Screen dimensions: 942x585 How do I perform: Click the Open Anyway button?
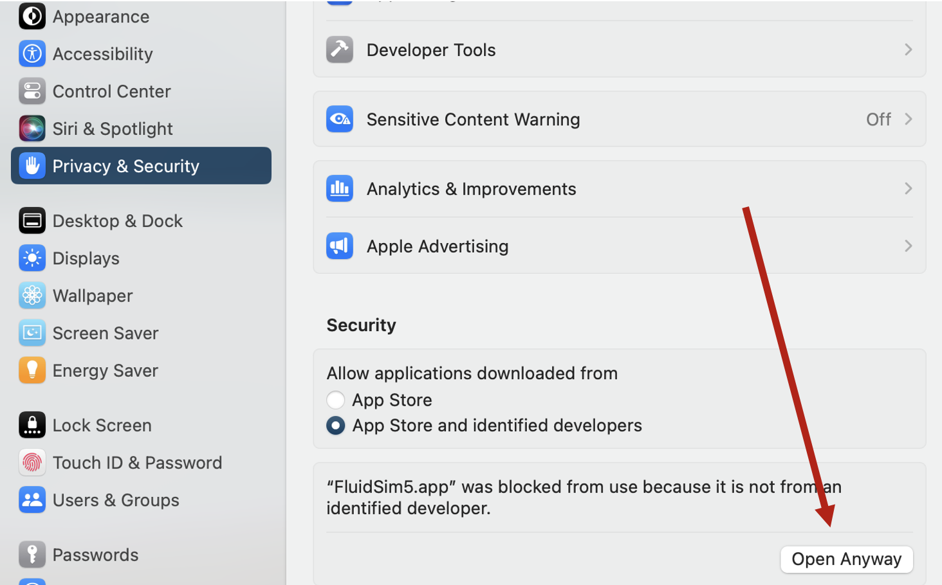point(846,559)
